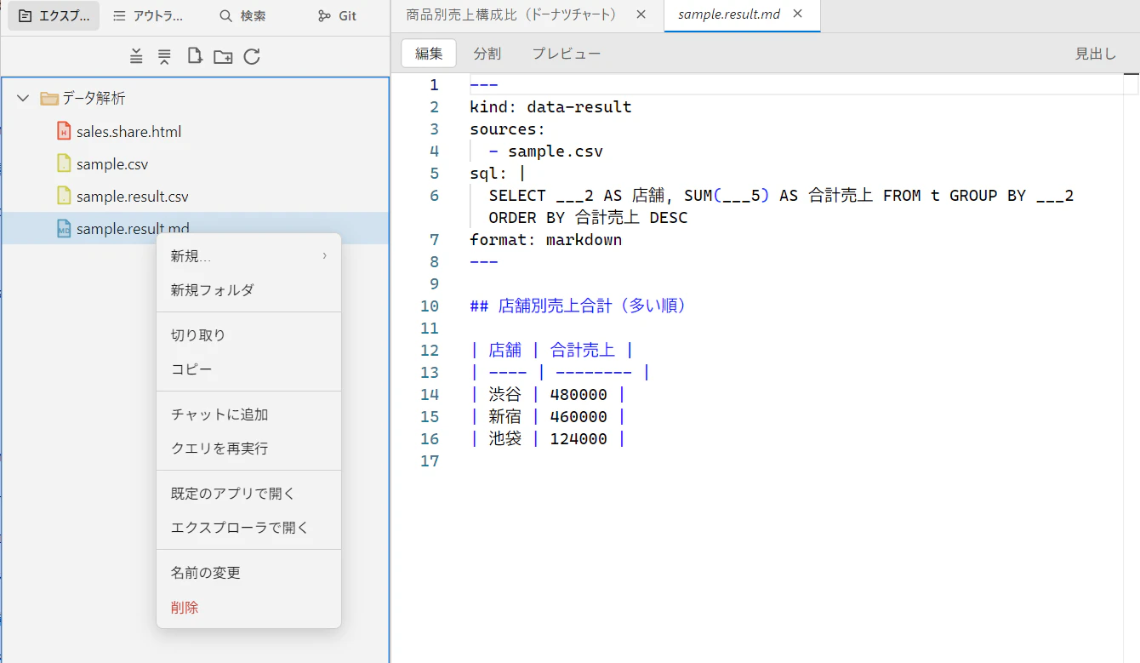Image resolution: width=1140 pixels, height=663 pixels.
Task: Select チャットに追加 menu entry
Action: click(248, 414)
